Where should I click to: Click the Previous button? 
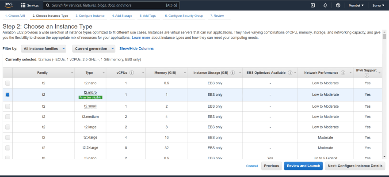(271, 166)
